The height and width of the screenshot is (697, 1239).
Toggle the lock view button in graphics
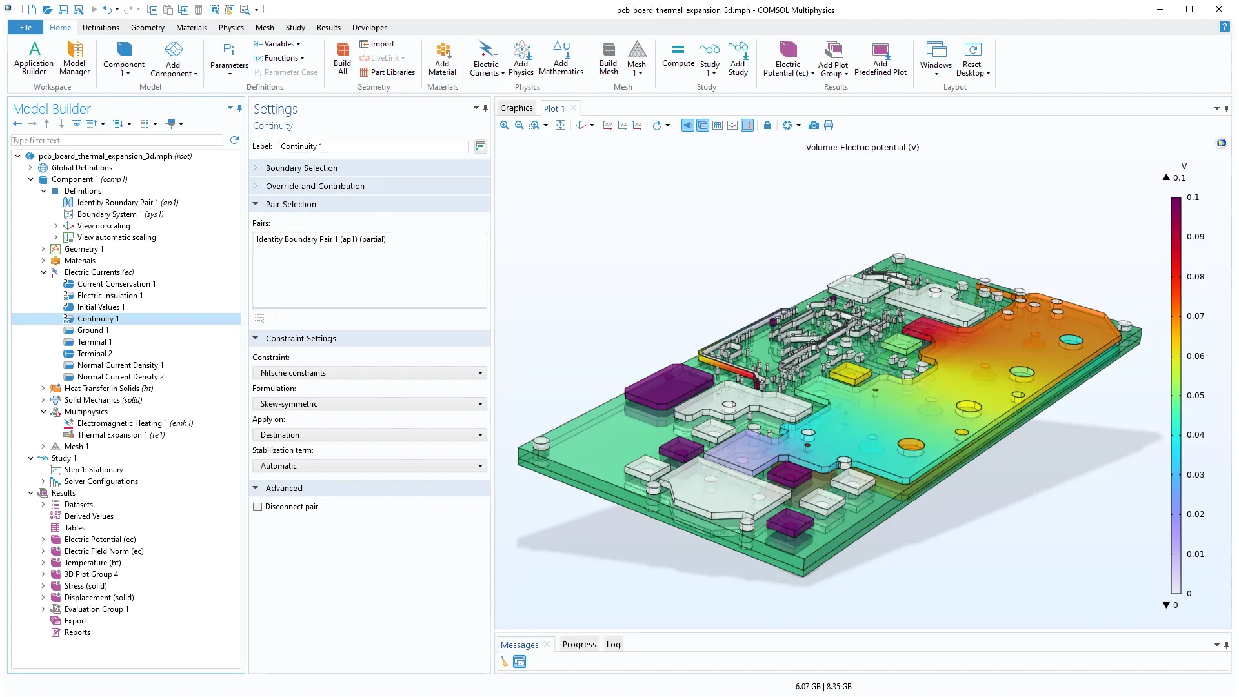coord(767,125)
